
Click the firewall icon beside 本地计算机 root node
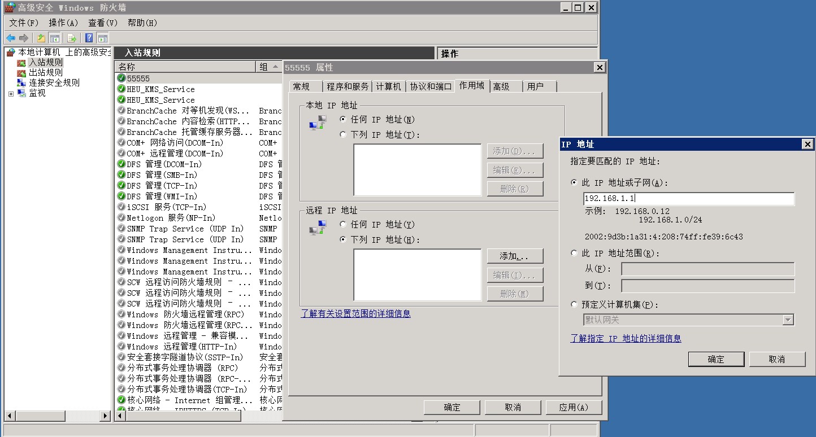click(11, 53)
